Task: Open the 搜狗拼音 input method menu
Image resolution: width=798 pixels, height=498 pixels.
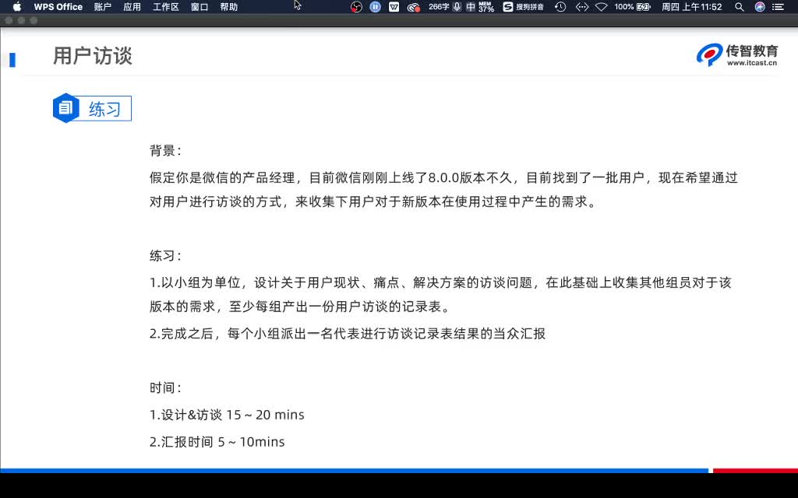Action: 523,6
